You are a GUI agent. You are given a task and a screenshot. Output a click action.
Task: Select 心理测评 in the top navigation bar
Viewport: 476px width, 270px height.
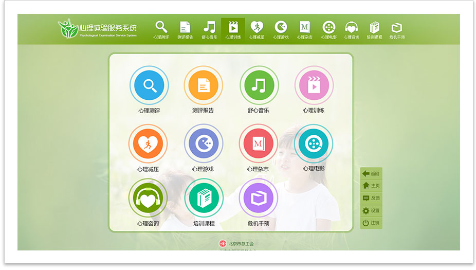click(161, 30)
